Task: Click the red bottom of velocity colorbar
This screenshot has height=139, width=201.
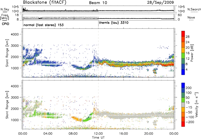Action: tap(183, 124)
